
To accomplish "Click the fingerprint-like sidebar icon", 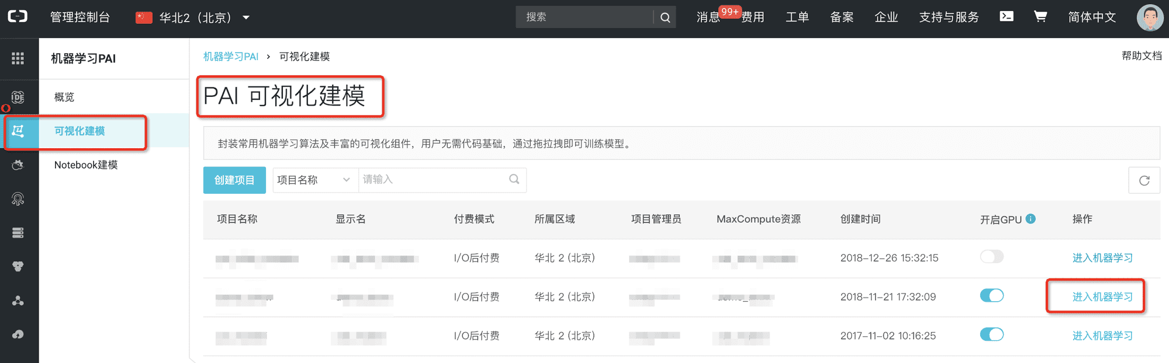I will point(18,199).
